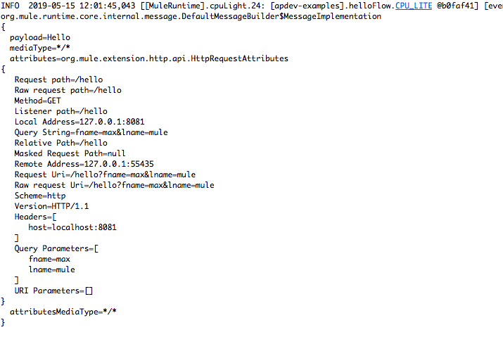Place cursor on Request path=/hello line
This screenshot has height=337, width=503.
pos(58,80)
